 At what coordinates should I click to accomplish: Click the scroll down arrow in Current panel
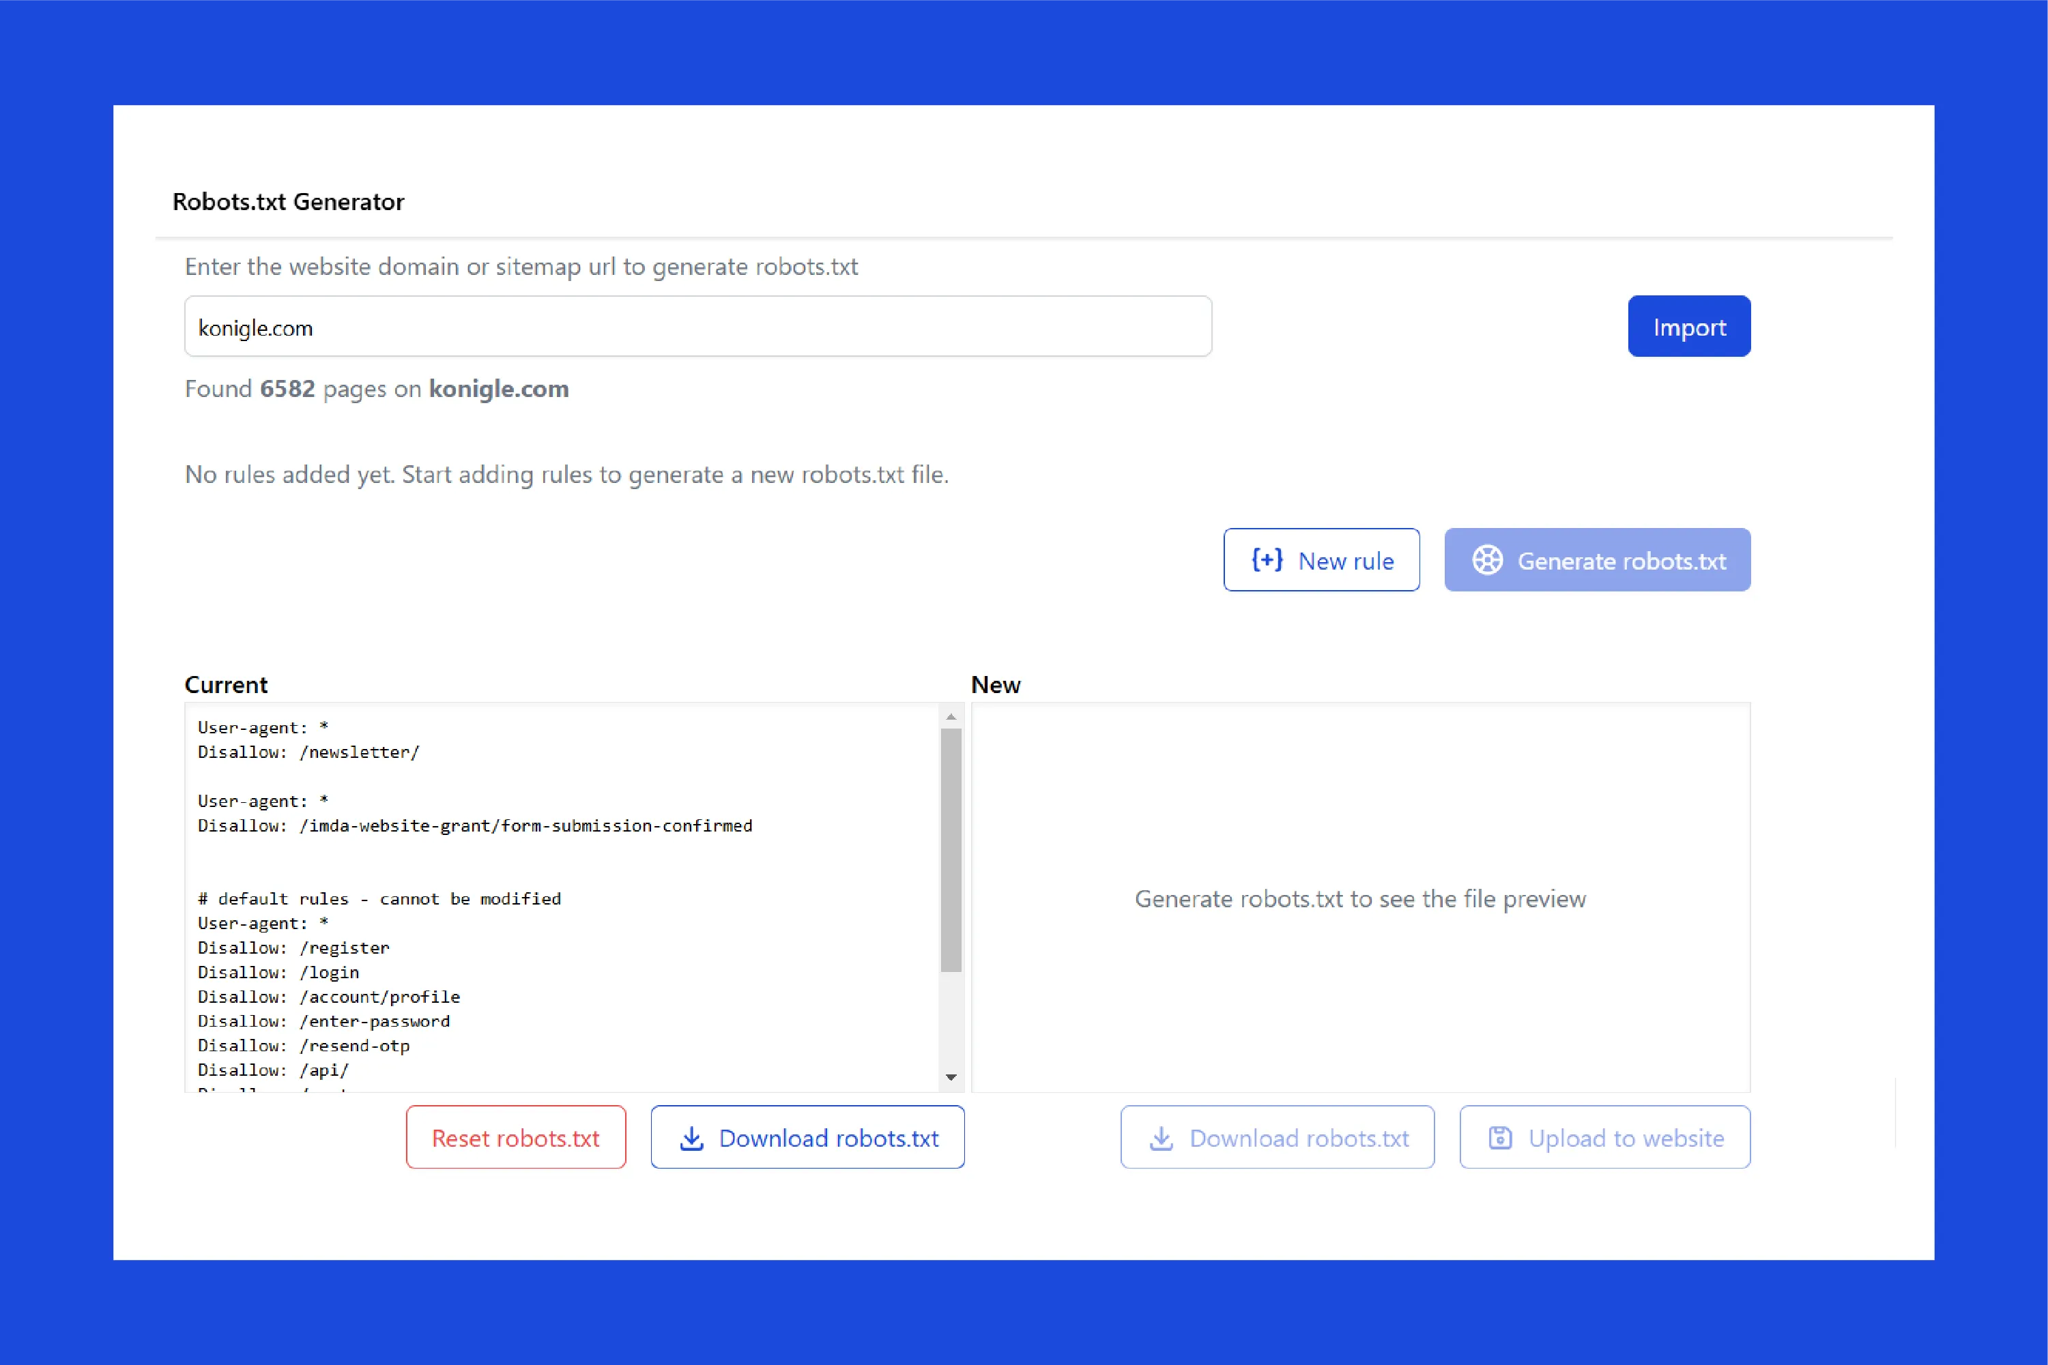point(951,1077)
